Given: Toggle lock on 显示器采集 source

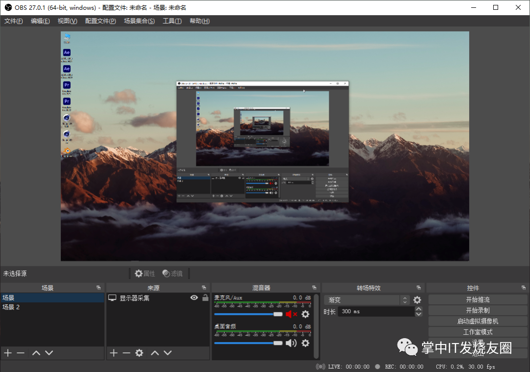Looking at the screenshot, I should tap(205, 297).
